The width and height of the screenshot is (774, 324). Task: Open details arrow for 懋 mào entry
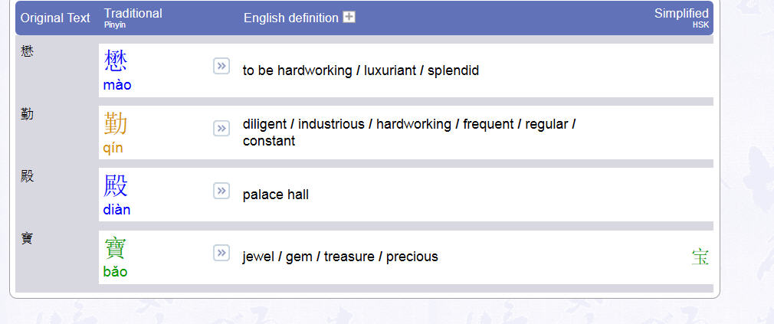coord(221,66)
